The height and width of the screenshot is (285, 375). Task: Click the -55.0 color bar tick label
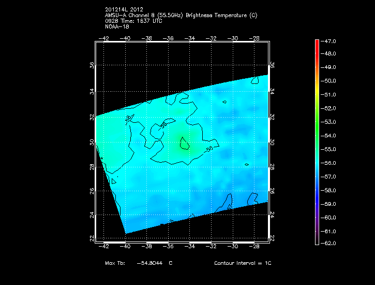point(329,149)
